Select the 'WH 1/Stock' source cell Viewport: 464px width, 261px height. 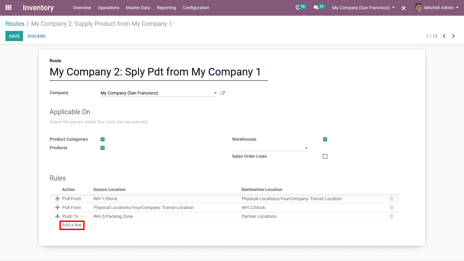[105, 198]
